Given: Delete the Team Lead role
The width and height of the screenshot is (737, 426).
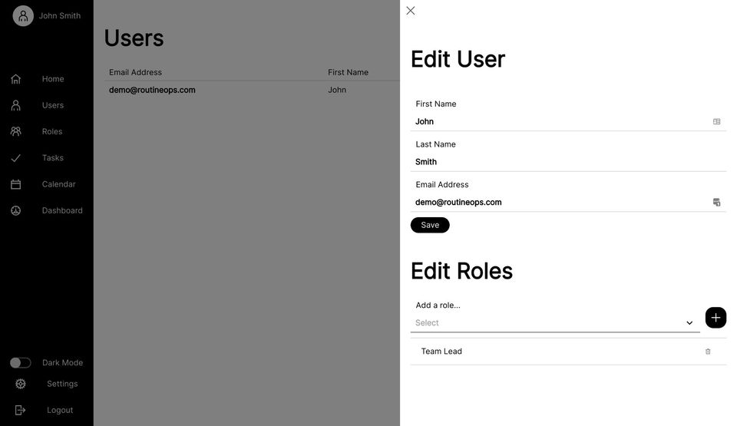Looking at the screenshot, I should [708, 352].
